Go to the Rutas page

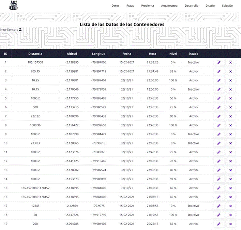coord(130,6)
